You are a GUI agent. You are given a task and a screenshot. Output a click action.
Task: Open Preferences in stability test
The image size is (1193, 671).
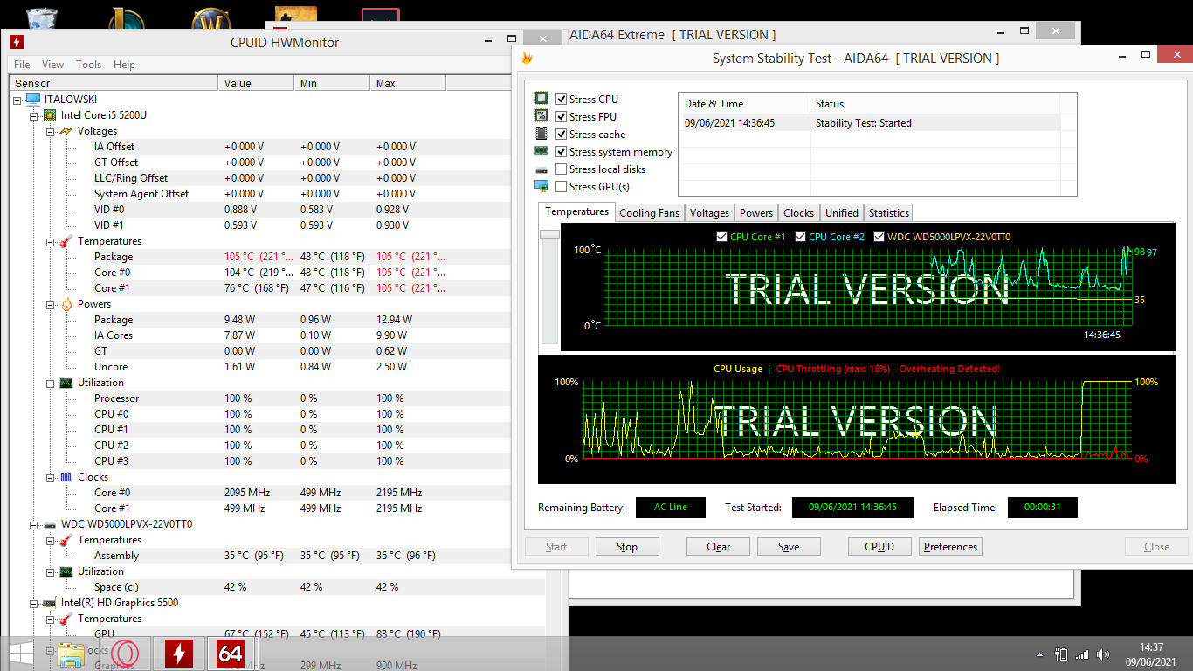click(x=950, y=547)
